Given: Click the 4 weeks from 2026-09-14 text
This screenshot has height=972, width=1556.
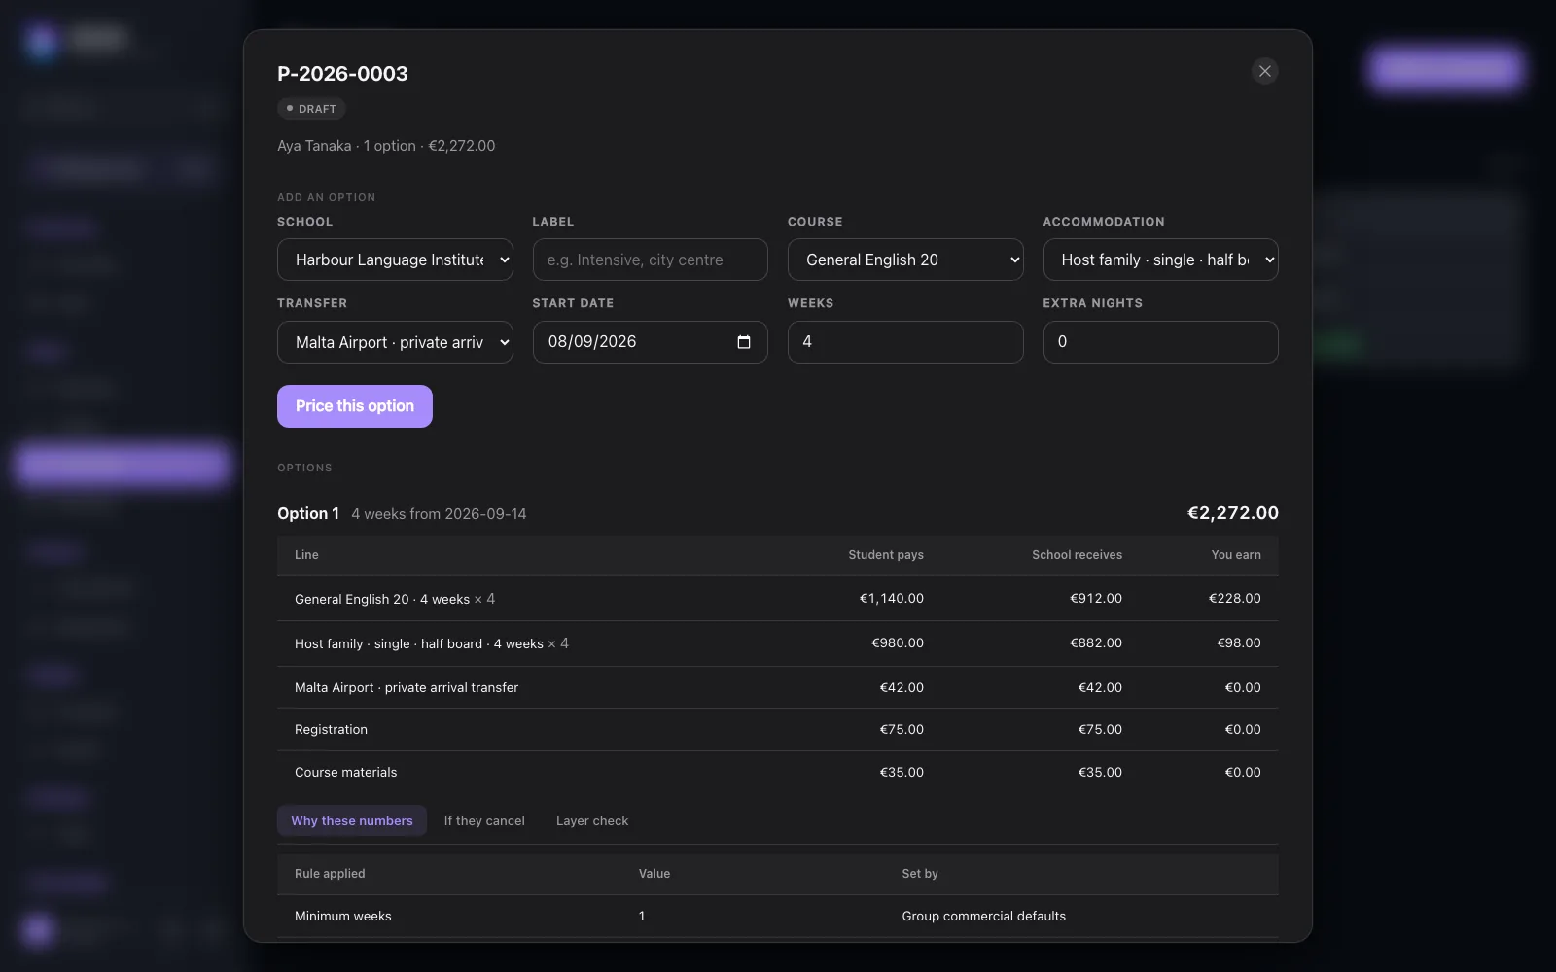Looking at the screenshot, I should click(439, 513).
